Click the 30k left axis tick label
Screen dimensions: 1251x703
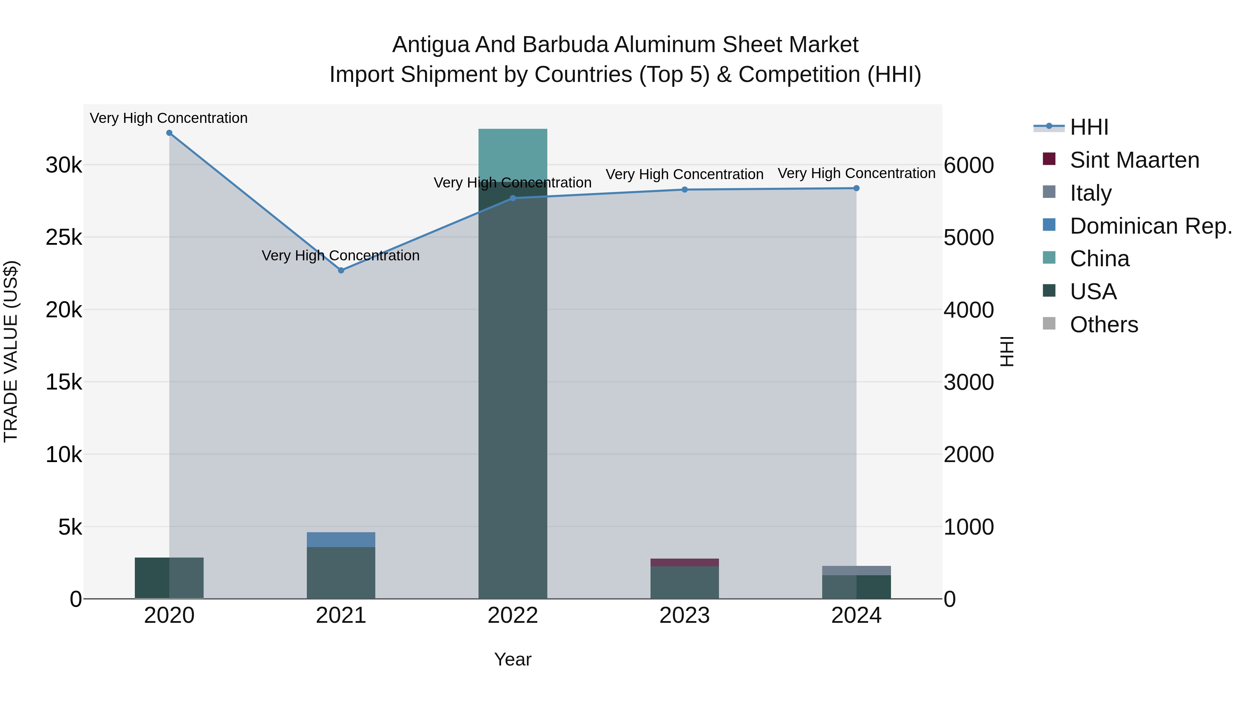pos(64,166)
